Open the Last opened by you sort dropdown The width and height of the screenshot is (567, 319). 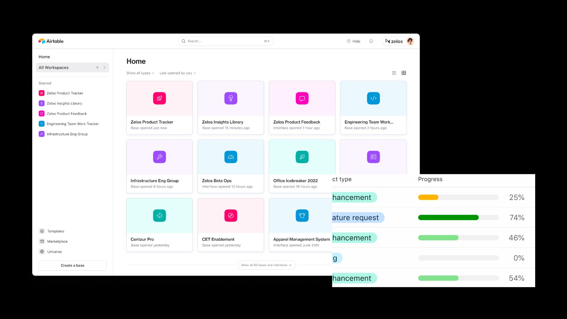click(177, 73)
